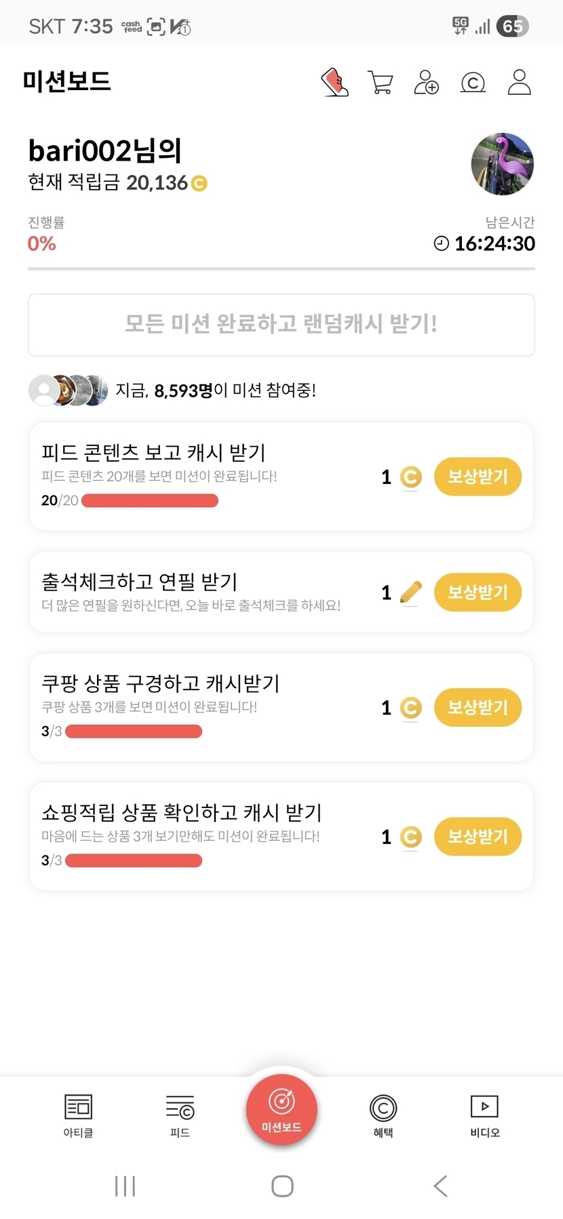Tap the 20/20 feed mission progress bar
This screenshot has height=1219, width=563.
(150, 501)
